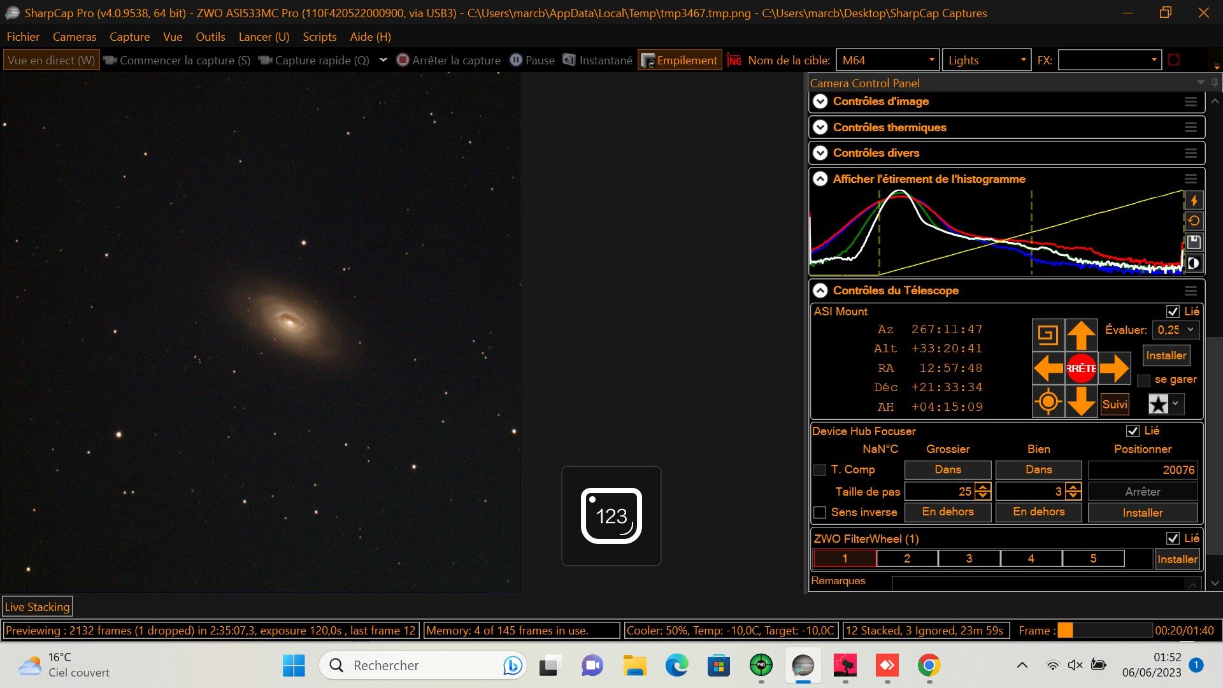The height and width of the screenshot is (688, 1223).
Task: Switch to the Live Stacking tab
Action: point(37,607)
